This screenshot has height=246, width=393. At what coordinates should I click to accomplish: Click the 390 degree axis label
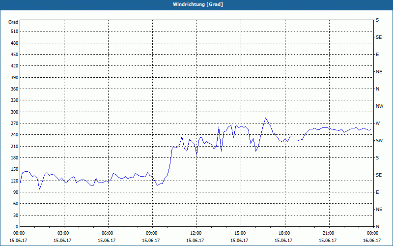click(x=15, y=78)
